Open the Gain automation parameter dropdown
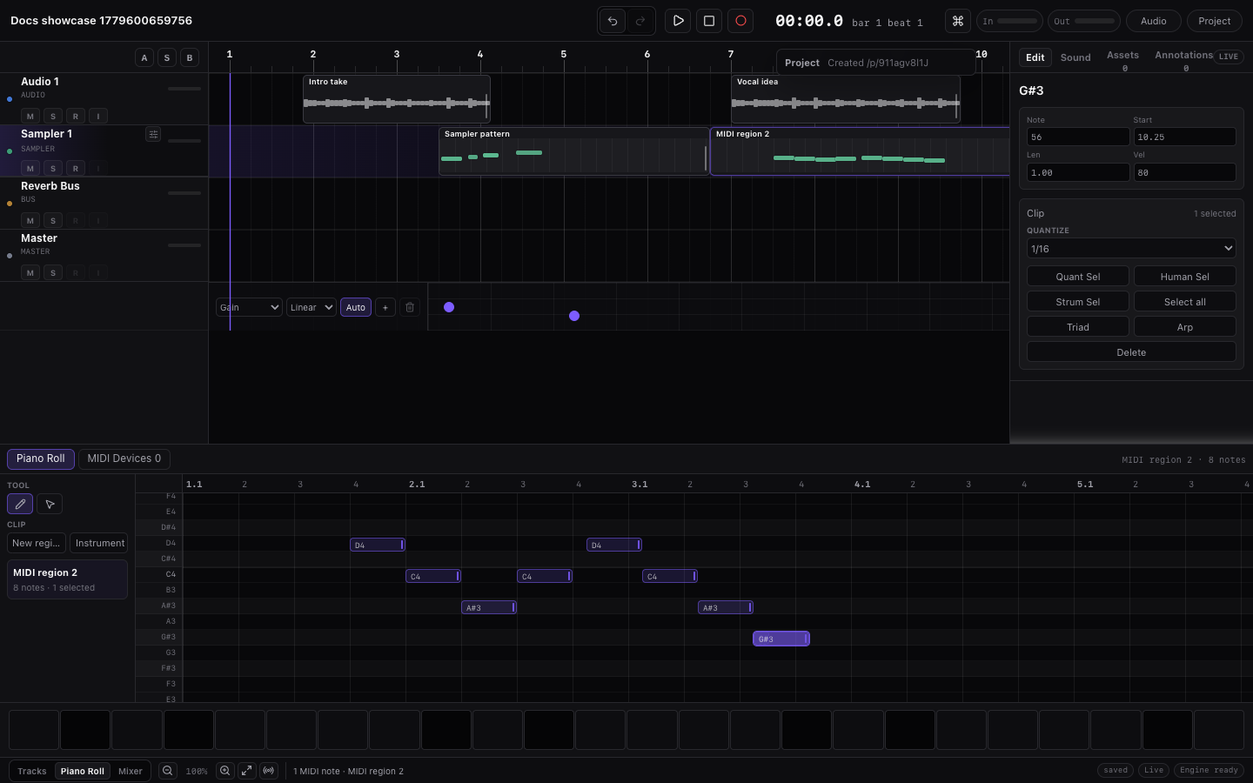The image size is (1253, 783). pyautogui.click(x=249, y=307)
